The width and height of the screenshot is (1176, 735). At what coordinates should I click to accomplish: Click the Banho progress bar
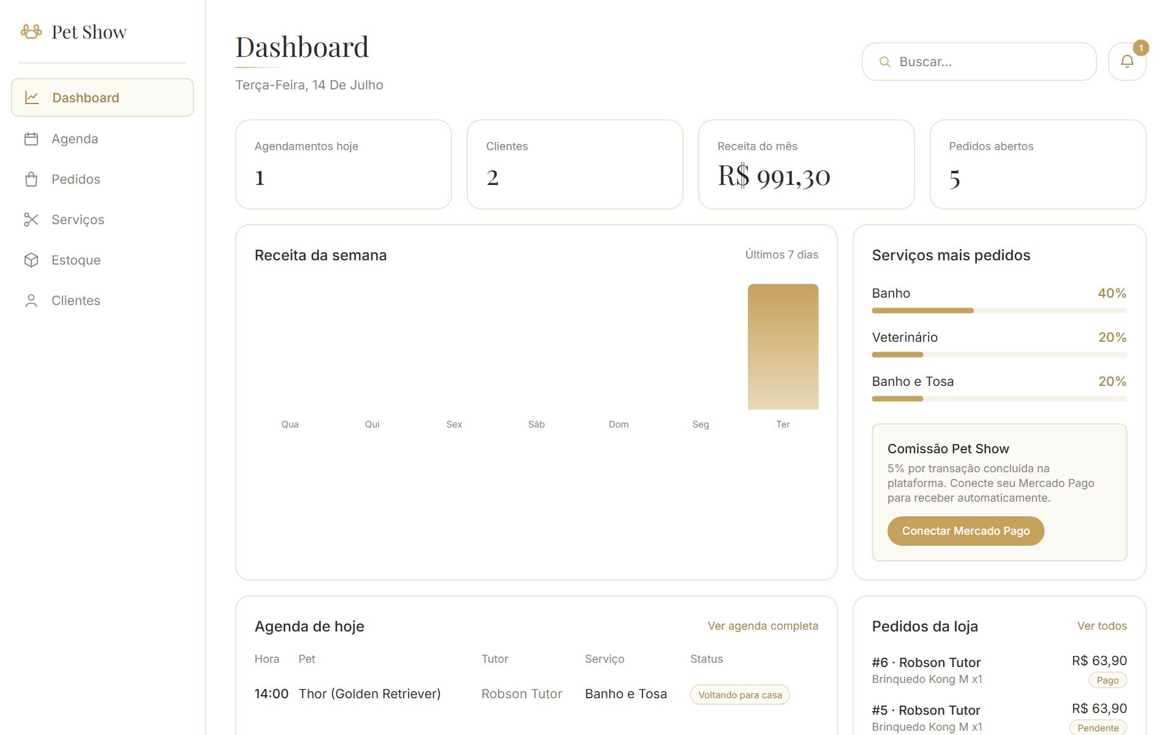tap(999, 311)
